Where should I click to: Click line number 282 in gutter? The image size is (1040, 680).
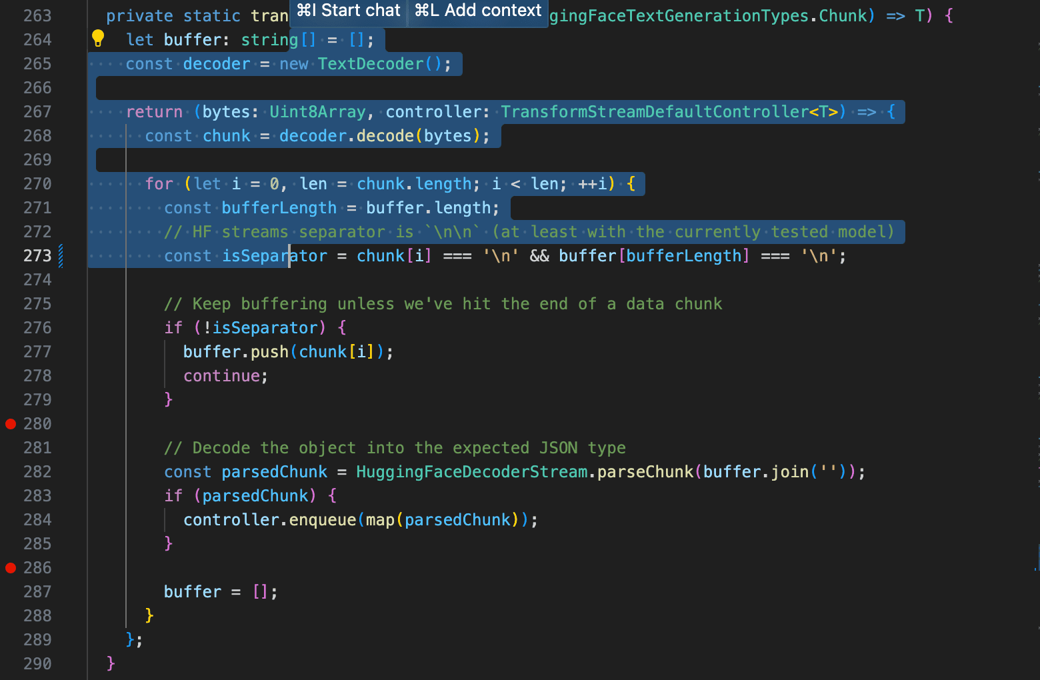(x=37, y=472)
